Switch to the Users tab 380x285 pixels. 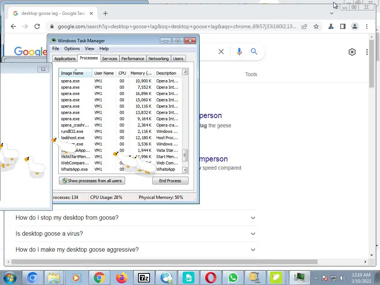[x=178, y=59]
